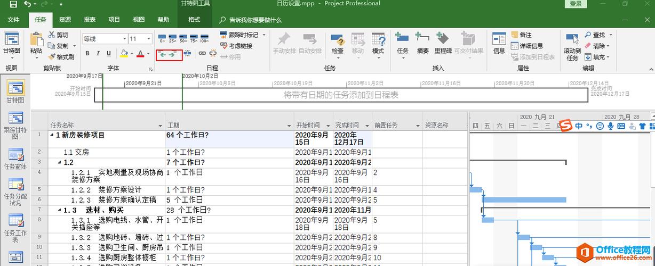Open Tracking Gantt (跟踪甘特图) in the sidebar
This screenshot has width=655, height=266.
coord(15,126)
